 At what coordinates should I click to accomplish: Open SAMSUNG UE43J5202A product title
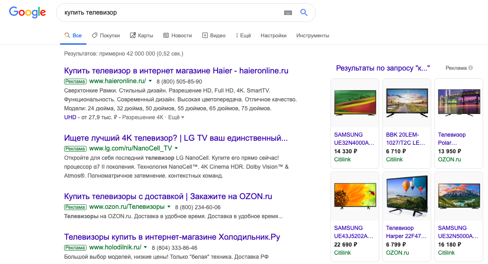point(354,232)
